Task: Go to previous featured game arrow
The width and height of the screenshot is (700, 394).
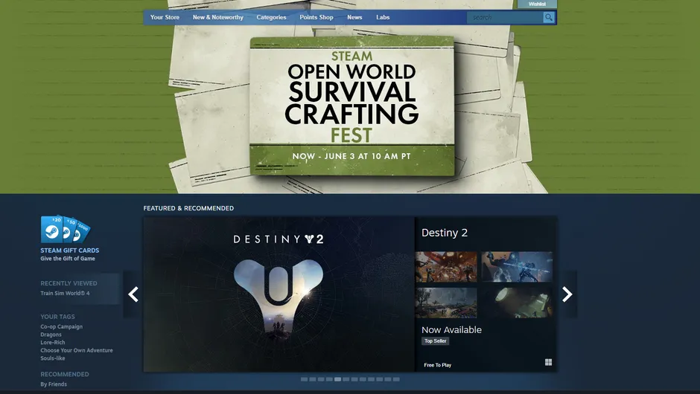Action: (133, 294)
